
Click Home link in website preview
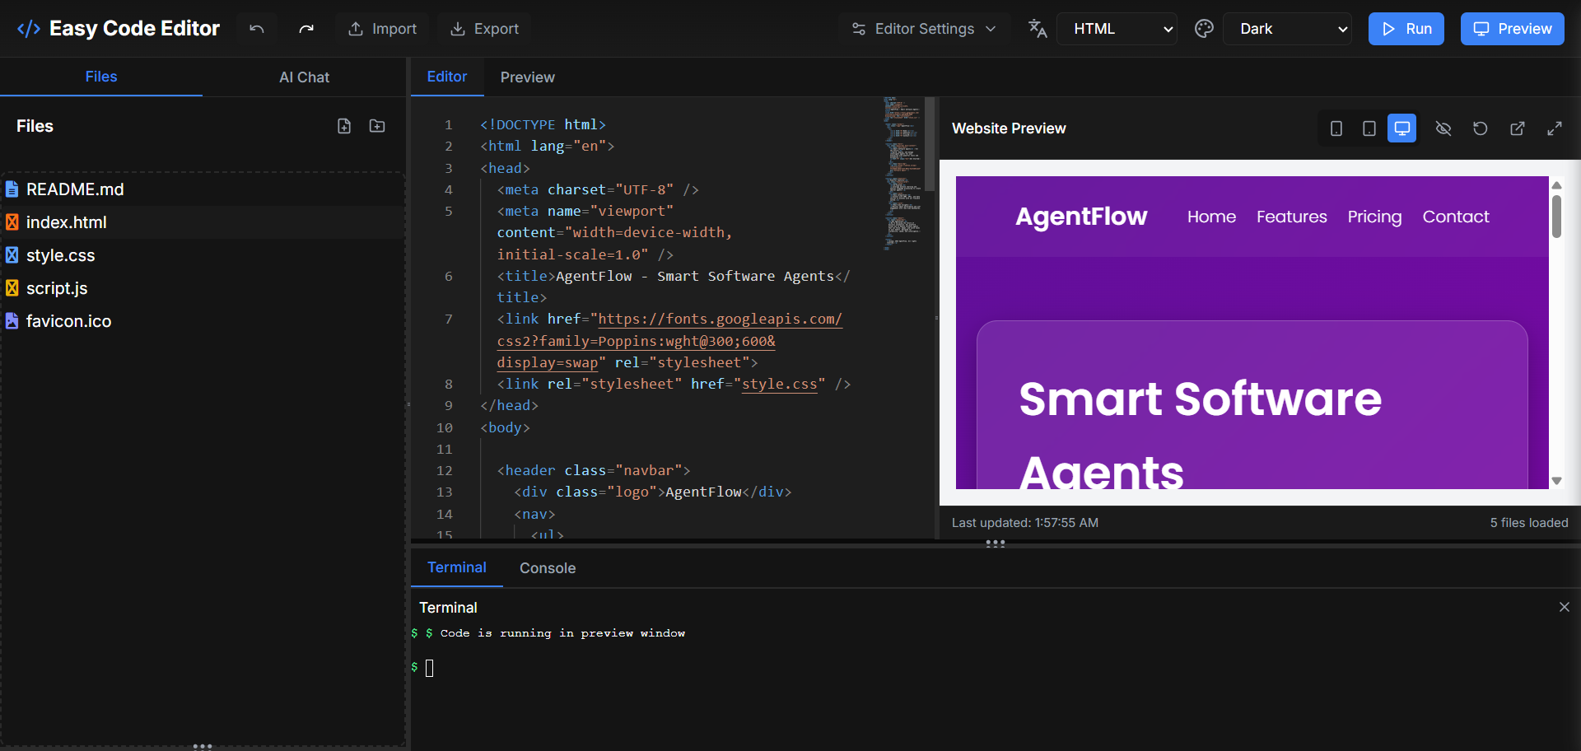(x=1211, y=217)
